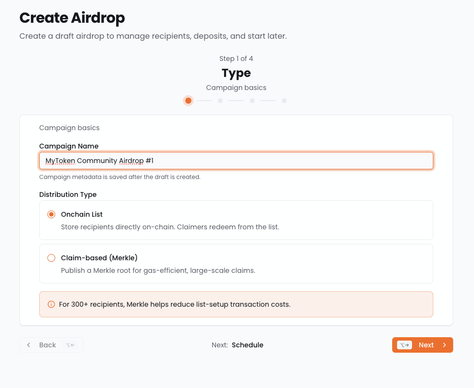The width and height of the screenshot is (474, 388).
Task: Click the active first step indicator dot
Action: pos(188,101)
